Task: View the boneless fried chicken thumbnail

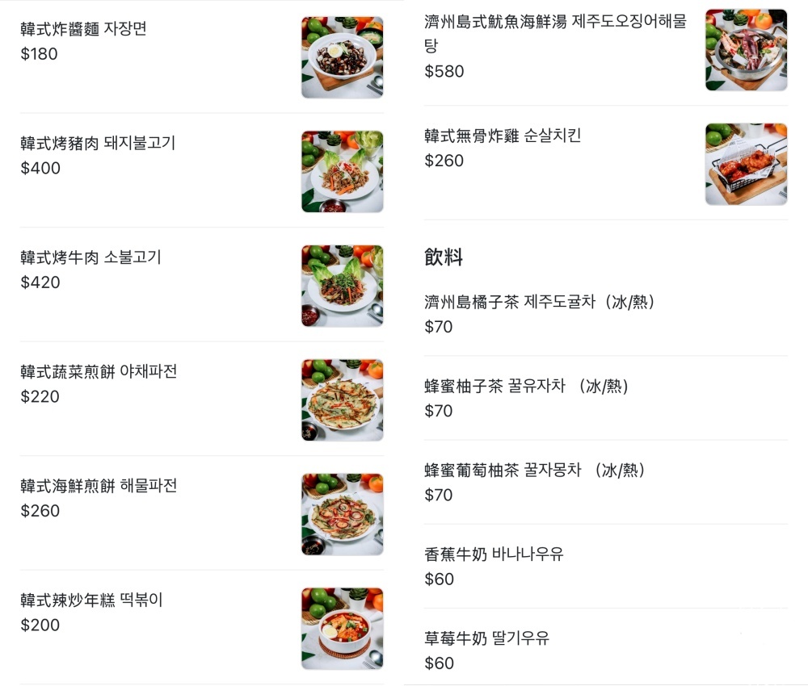Action: click(x=746, y=164)
